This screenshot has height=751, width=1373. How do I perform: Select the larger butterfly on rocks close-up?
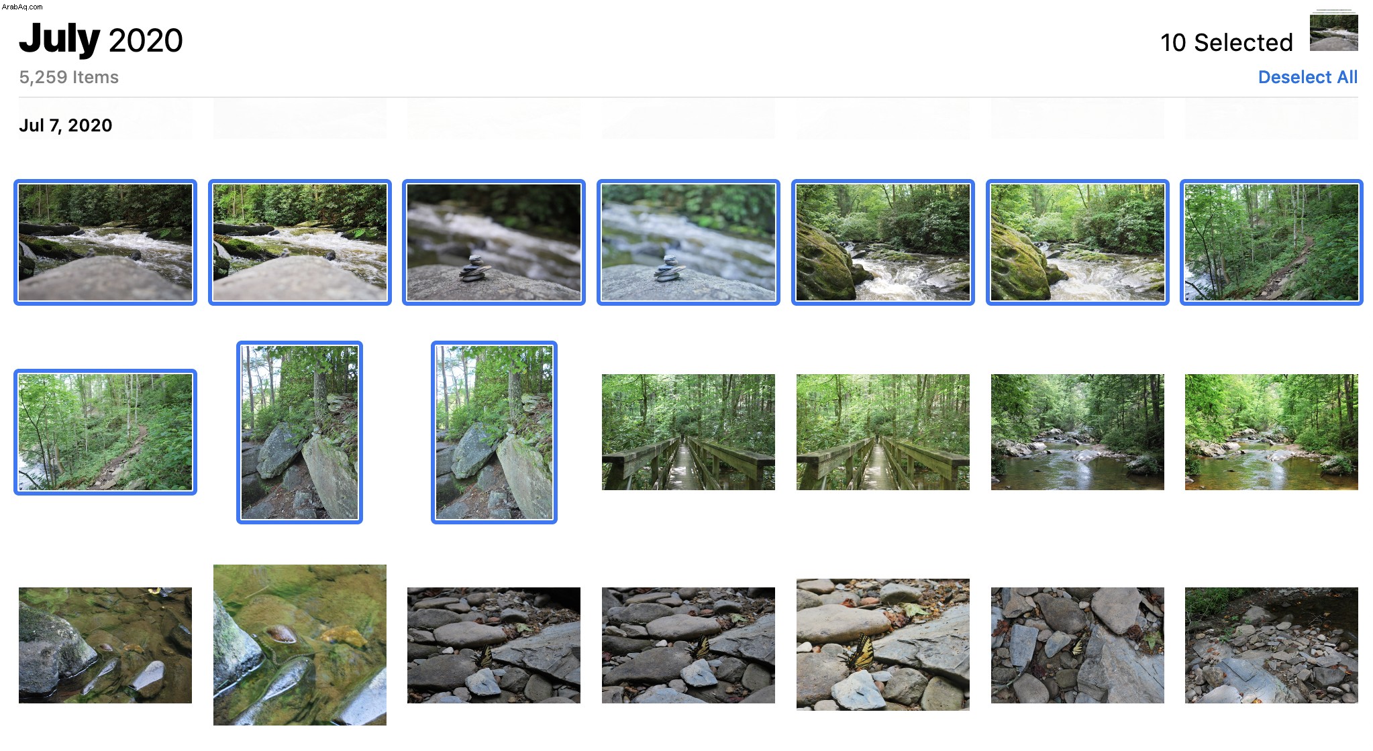tap(883, 644)
